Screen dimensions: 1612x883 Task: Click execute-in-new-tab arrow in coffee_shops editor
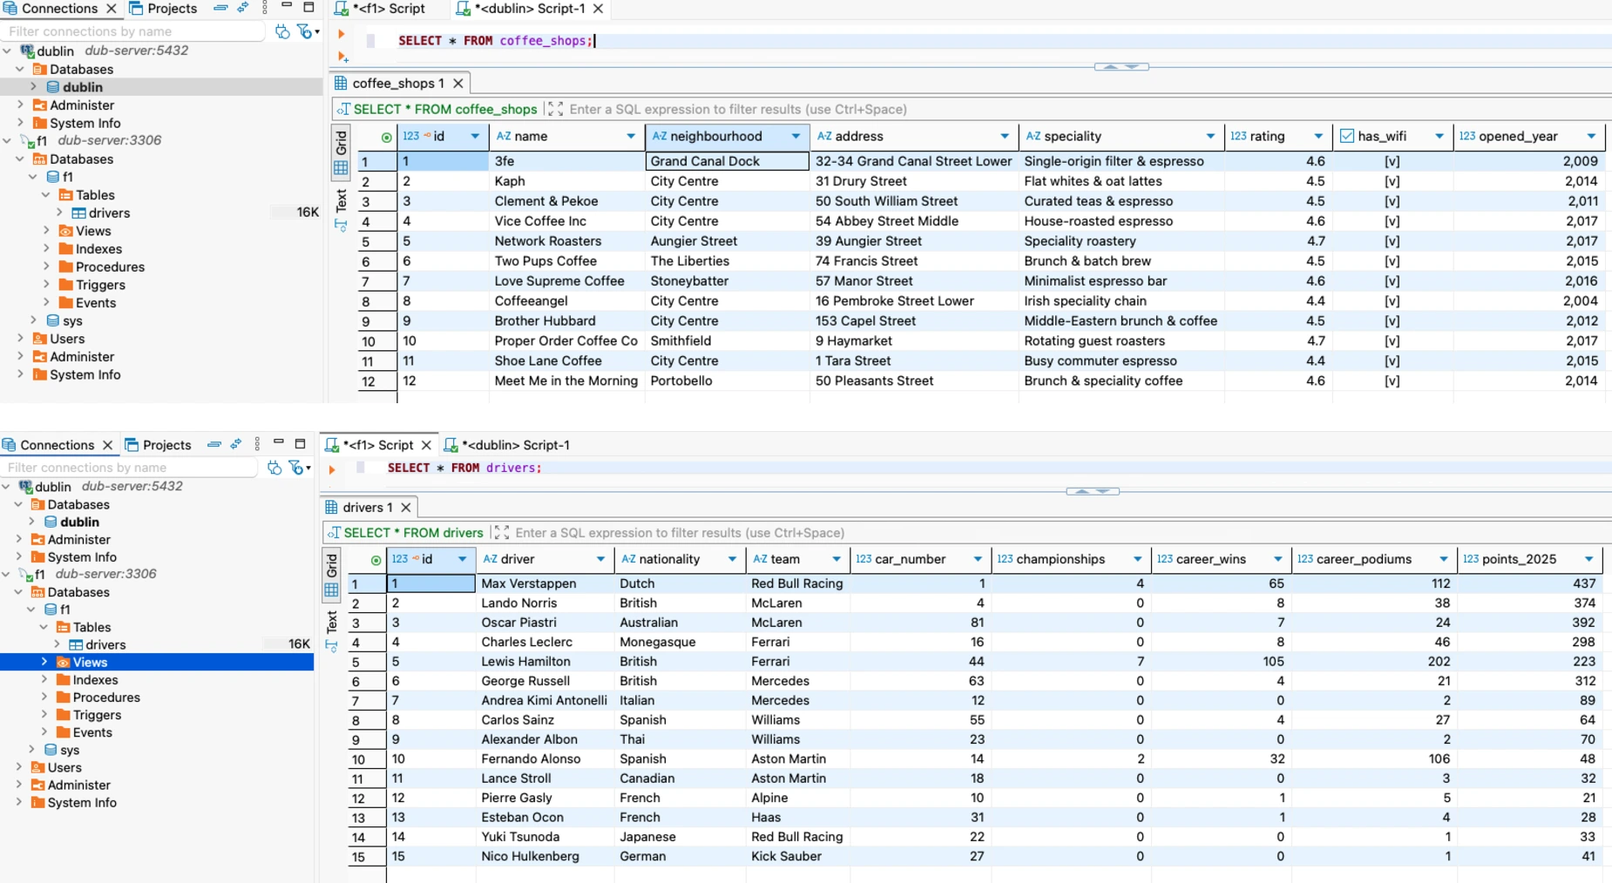343,57
